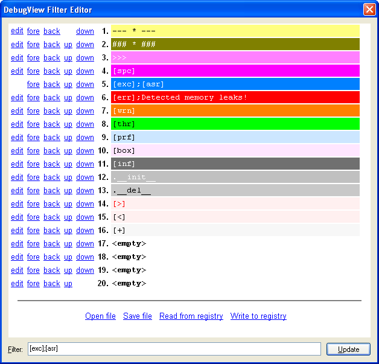Set back color of .__del__ filter
Screen dimensions: 379x364
point(52,191)
